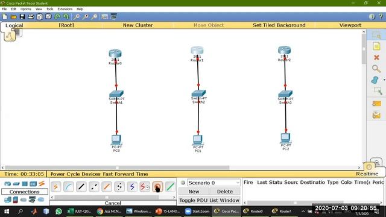Select the Inspect magnifier tool
This screenshot has height=217, width=386.
(376, 69)
